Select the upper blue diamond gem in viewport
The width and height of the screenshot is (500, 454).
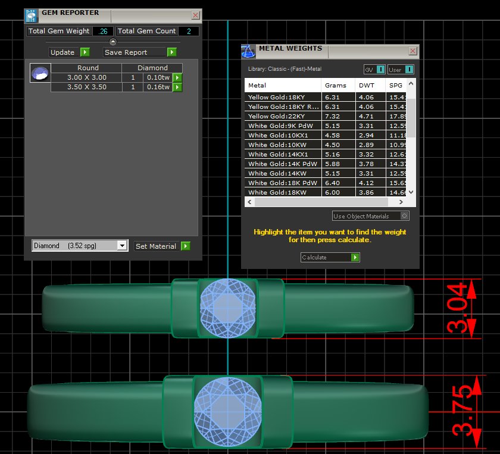[x=228, y=308]
